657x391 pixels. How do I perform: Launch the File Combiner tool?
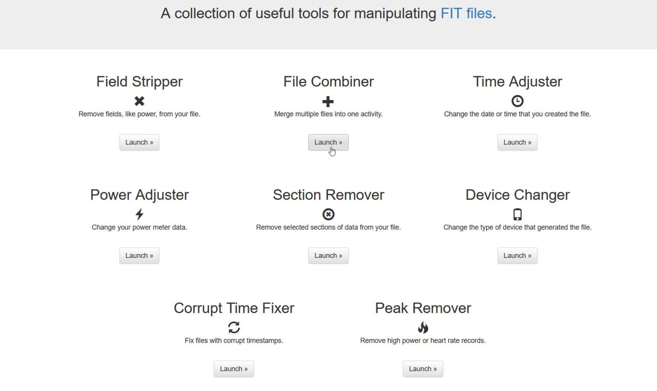328,142
